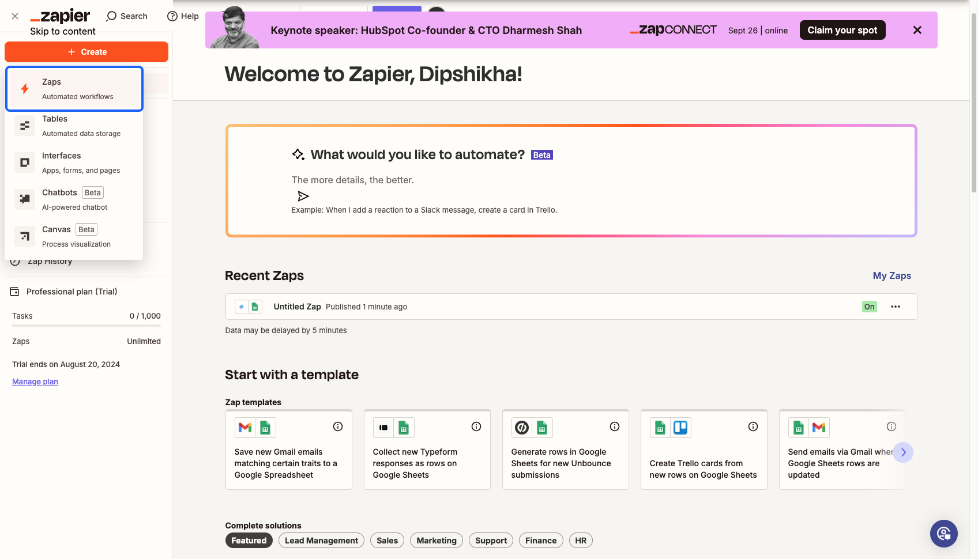
Task: Toggle the On switch for Untitled Zap
Action: click(870, 307)
